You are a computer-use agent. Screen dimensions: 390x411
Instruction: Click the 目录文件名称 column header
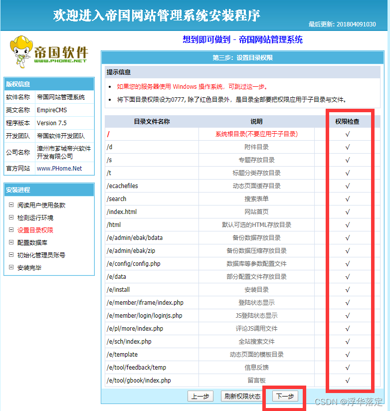pyautogui.click(x=152, y=122)
